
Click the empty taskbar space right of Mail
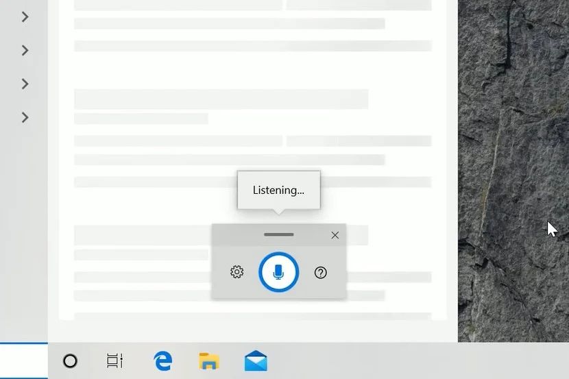click(417, 361)
